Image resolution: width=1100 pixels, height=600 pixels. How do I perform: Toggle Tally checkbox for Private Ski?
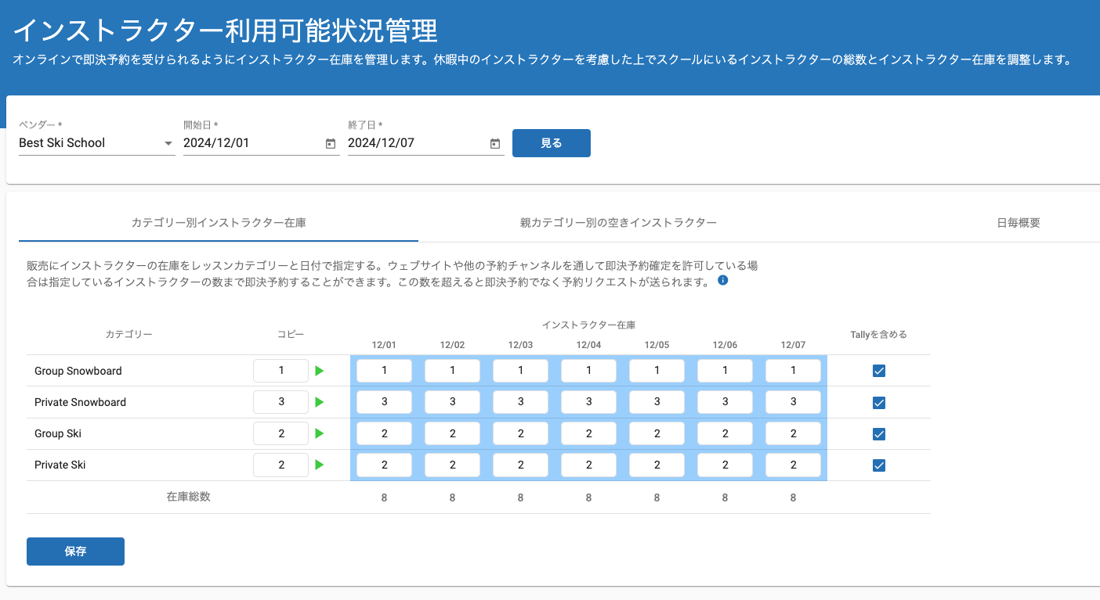879,465
